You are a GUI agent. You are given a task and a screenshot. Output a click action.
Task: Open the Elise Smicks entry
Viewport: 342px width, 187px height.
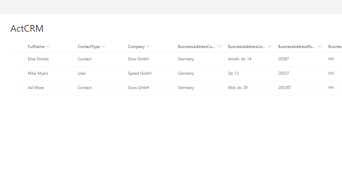(38, 59)
